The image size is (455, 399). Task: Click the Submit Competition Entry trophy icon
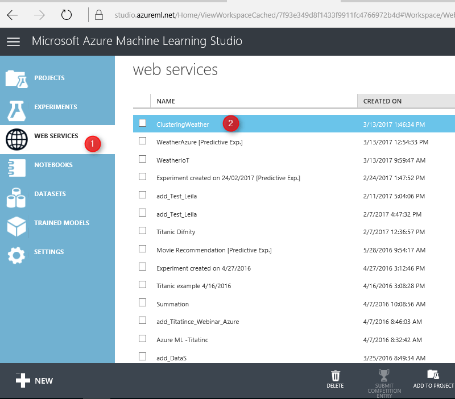[384, 375]
